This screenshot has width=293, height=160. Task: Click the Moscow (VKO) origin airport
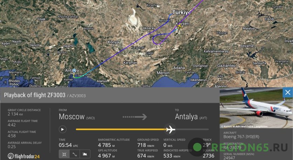click(x=77, y=117)
